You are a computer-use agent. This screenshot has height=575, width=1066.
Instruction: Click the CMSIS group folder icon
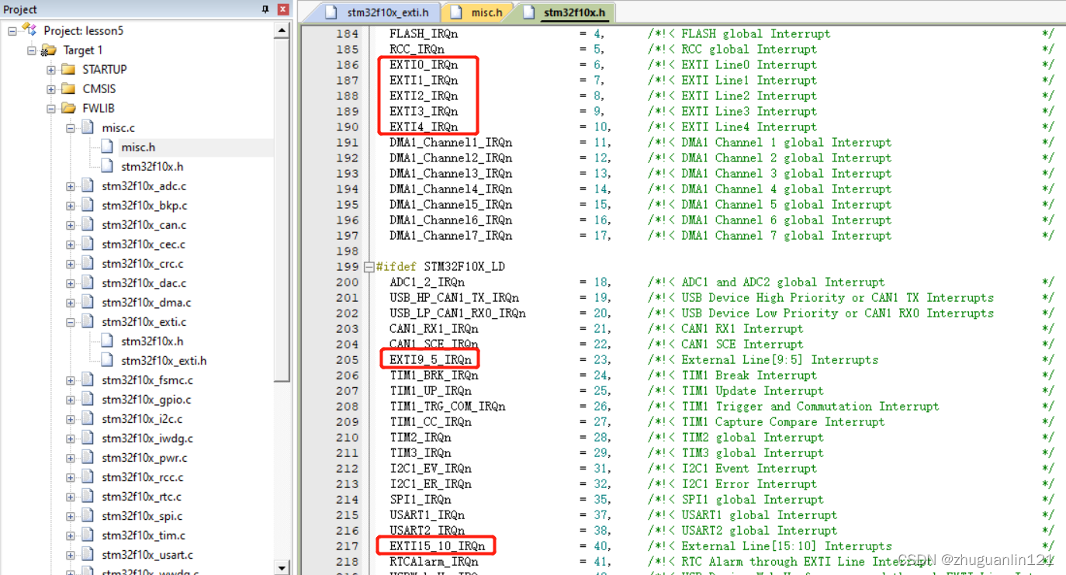coord(68,88)
